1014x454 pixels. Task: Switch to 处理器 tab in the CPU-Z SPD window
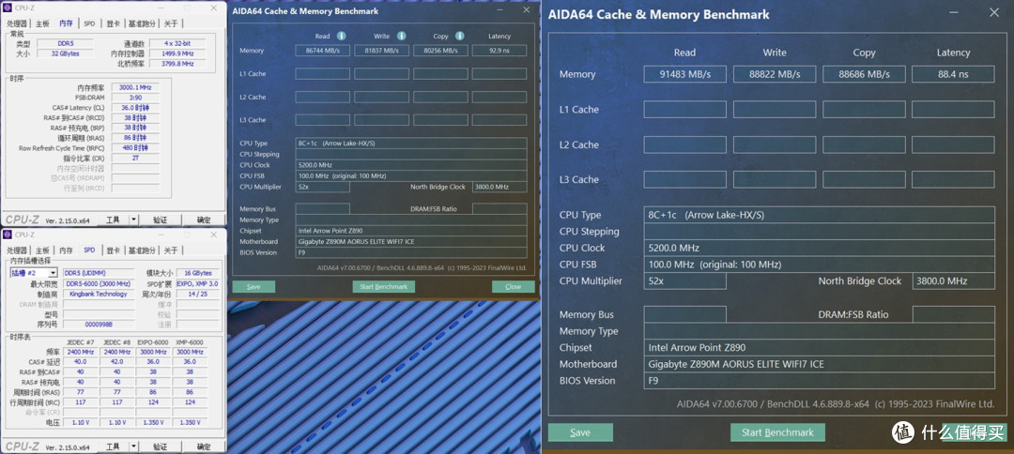tap(18, 250)
